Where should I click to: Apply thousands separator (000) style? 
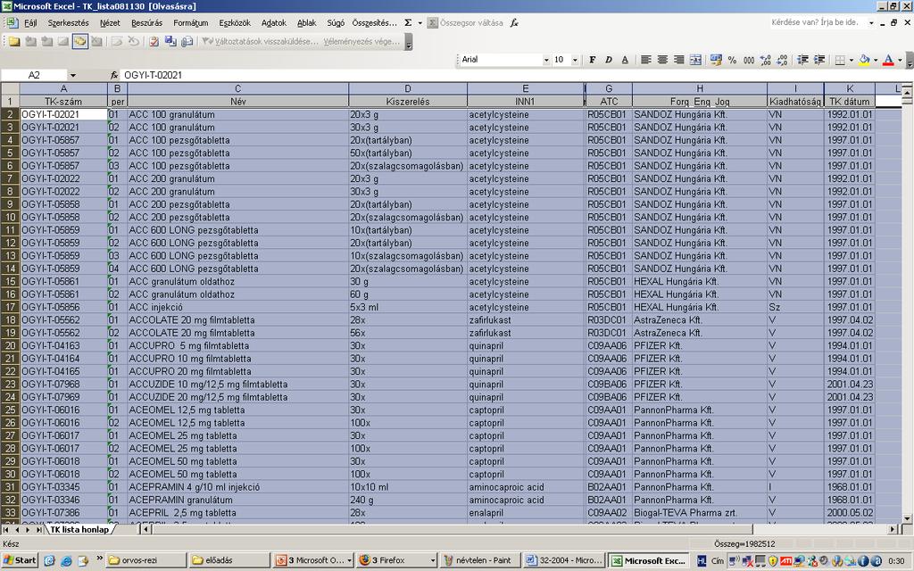point(749,60)
